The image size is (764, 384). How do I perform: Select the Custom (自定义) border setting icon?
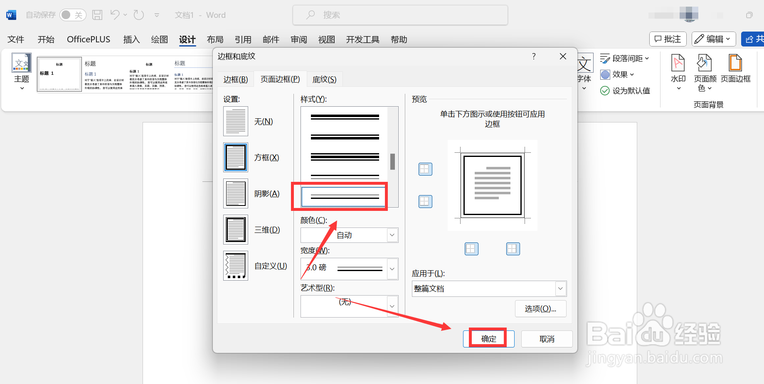[236, 266]
